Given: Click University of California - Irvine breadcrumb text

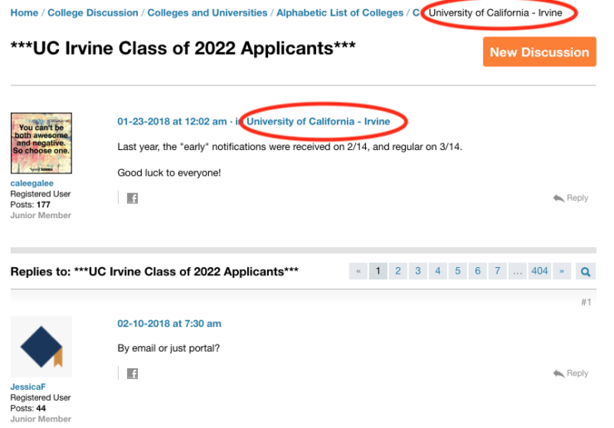Looking at the screenshot, I should [495, 13].
